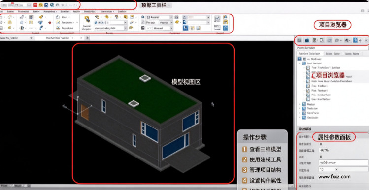
Task: Click the user profile icon in browser toolbar
Action: point(366,40)
